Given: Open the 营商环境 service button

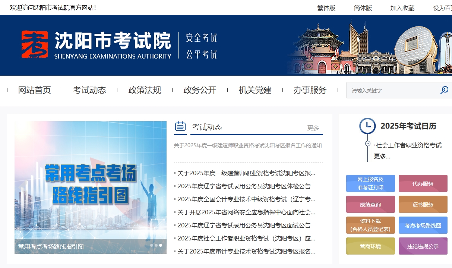Looking at the screenshot, I should click(370, 246).
